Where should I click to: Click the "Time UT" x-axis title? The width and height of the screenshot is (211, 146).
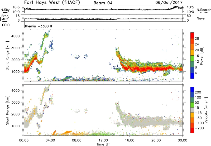coord(103,144)
